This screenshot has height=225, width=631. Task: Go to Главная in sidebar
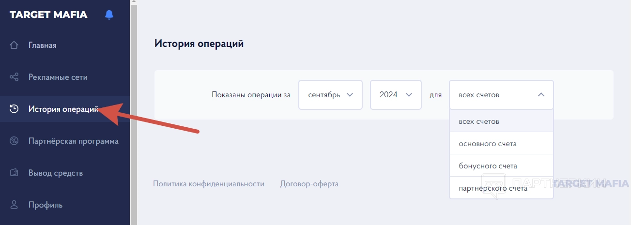click(43, 45)
